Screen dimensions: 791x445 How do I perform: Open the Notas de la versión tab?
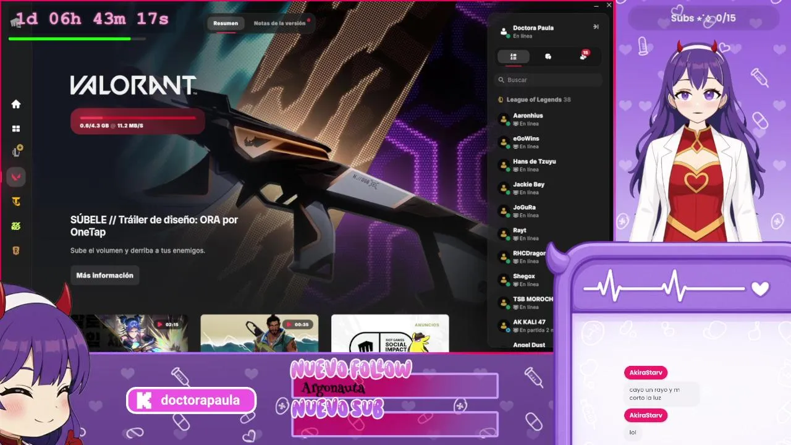click(279, 23)
